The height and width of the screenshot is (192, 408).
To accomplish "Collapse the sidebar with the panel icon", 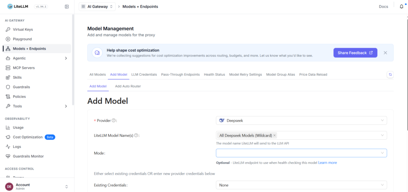I will tap(67, 7).
